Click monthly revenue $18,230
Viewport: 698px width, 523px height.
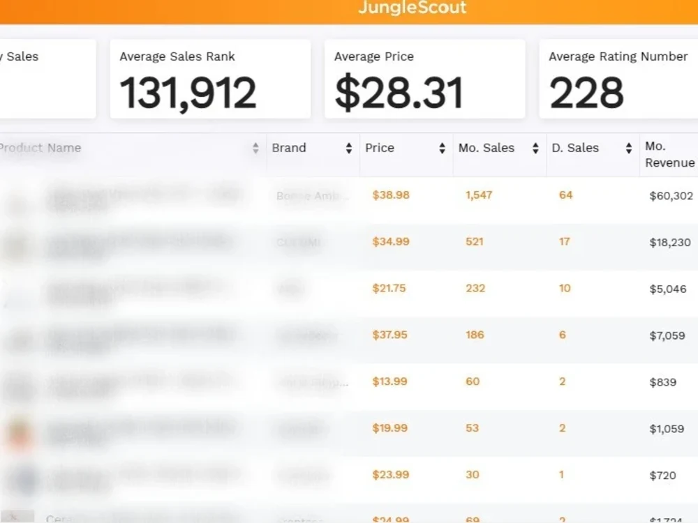pos(670,243)
